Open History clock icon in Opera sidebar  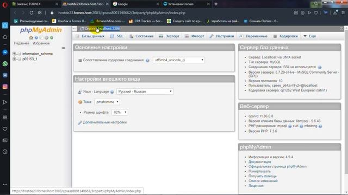coord(5,152)
